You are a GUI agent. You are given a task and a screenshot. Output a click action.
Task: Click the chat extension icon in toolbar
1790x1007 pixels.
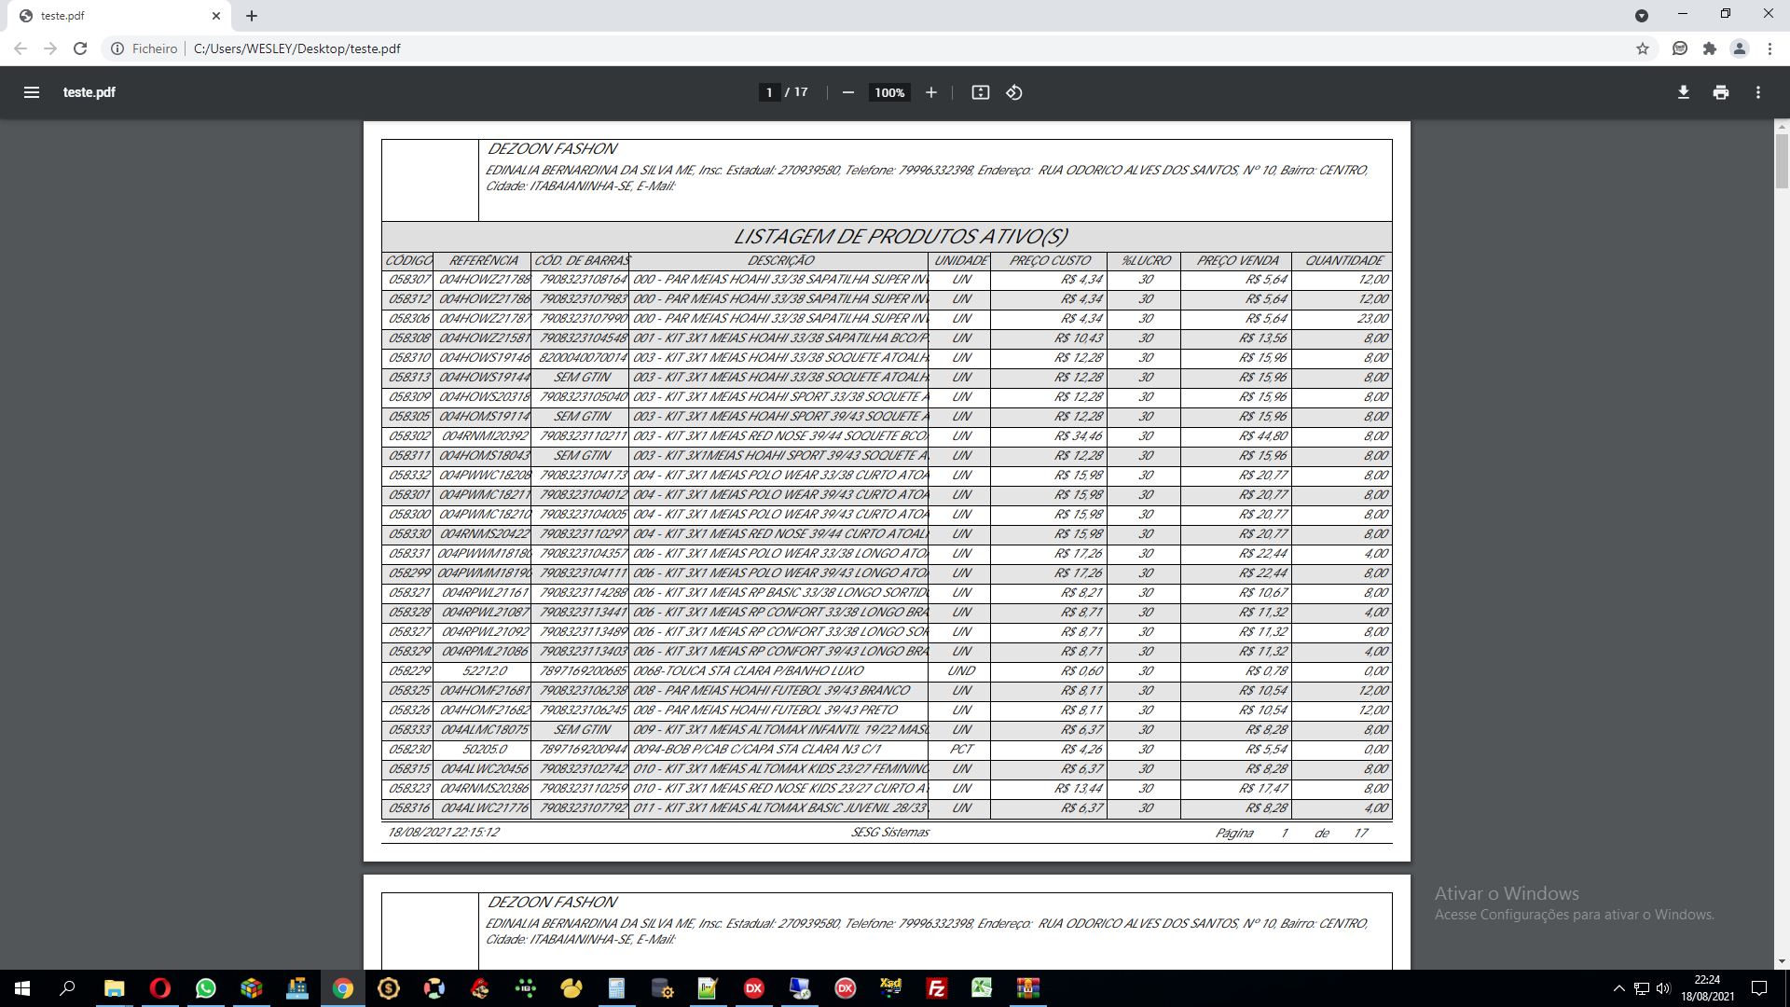1680,48
